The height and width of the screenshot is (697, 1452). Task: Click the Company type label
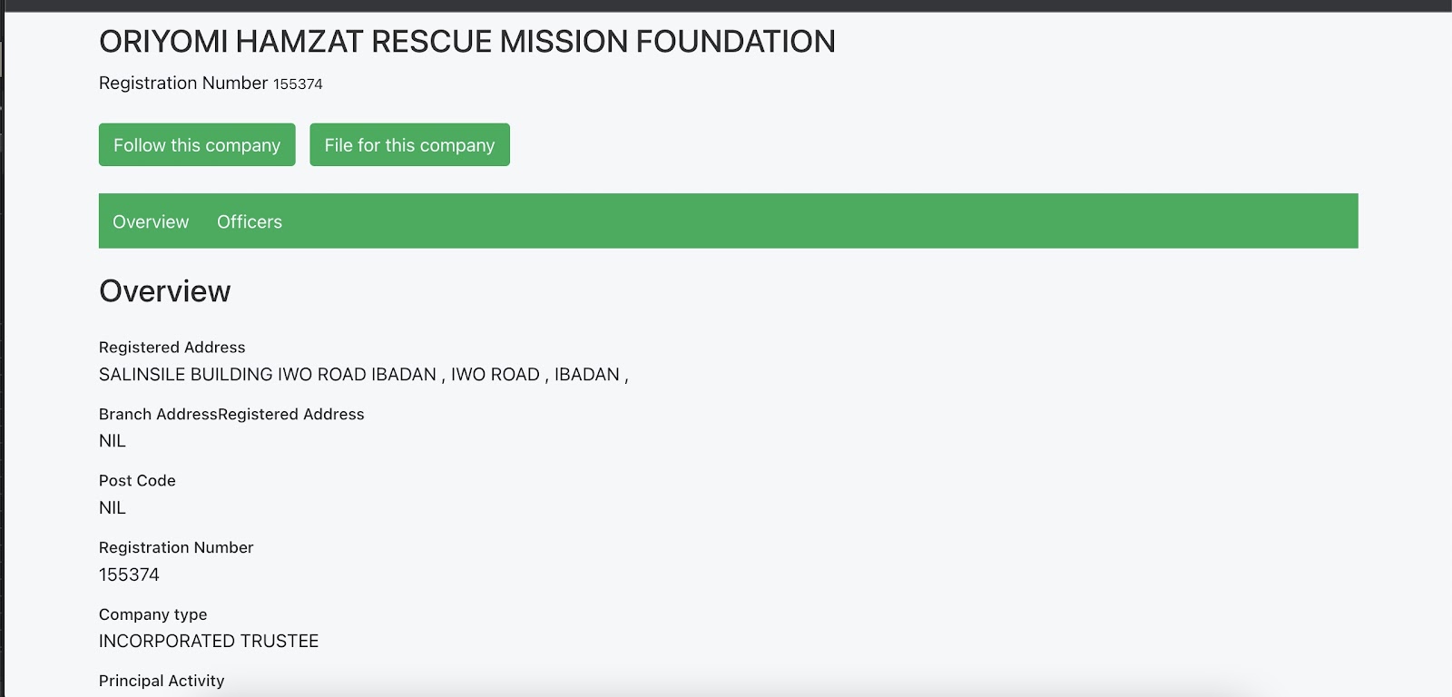[x=152, y=615]
